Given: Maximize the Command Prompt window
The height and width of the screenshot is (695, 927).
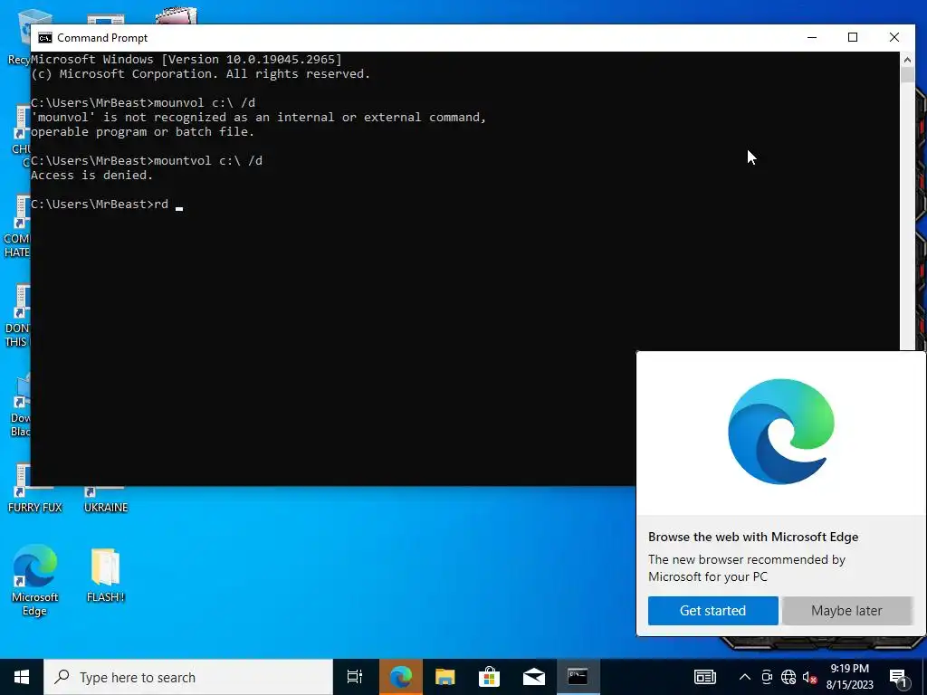Looking at the screenshot, I should coord(853,37).
